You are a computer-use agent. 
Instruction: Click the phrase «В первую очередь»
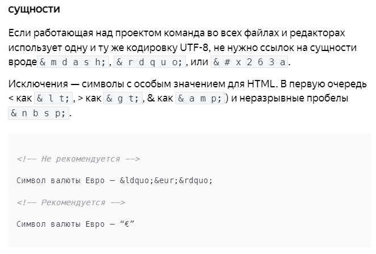pos(324,84)
